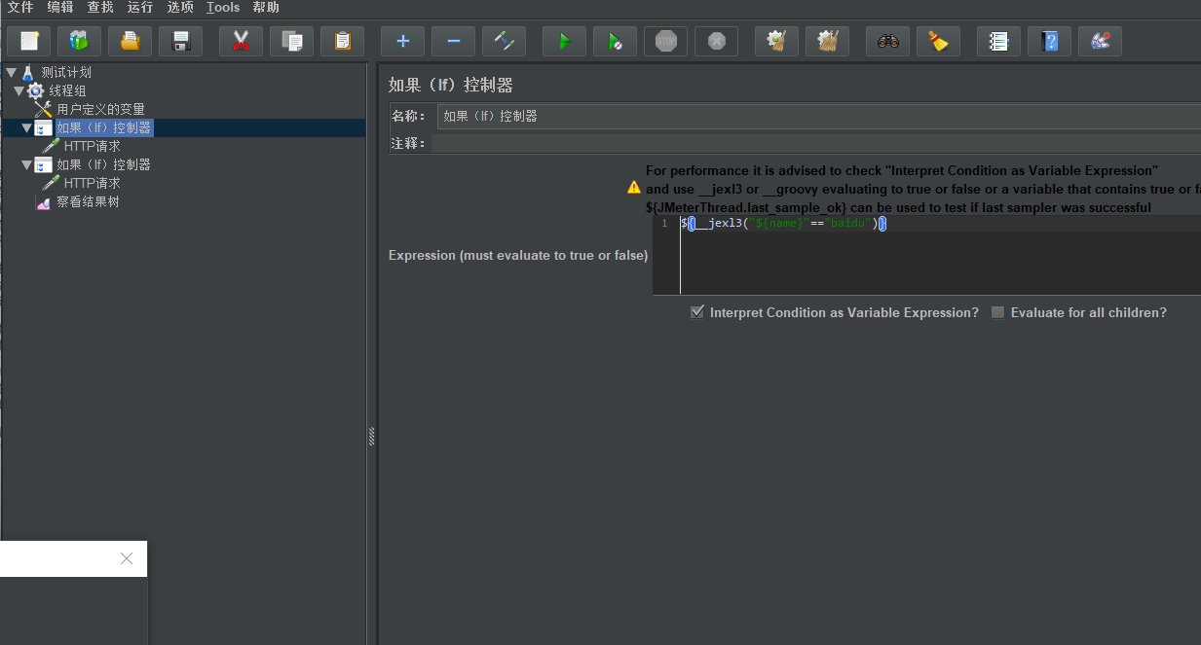
Task: Select 察看结果树 in the tree
Action: (x=88, y=201)
